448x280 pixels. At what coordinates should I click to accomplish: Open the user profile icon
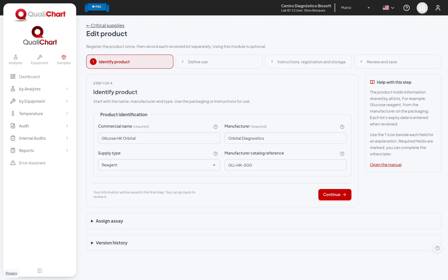click(438, 8)
